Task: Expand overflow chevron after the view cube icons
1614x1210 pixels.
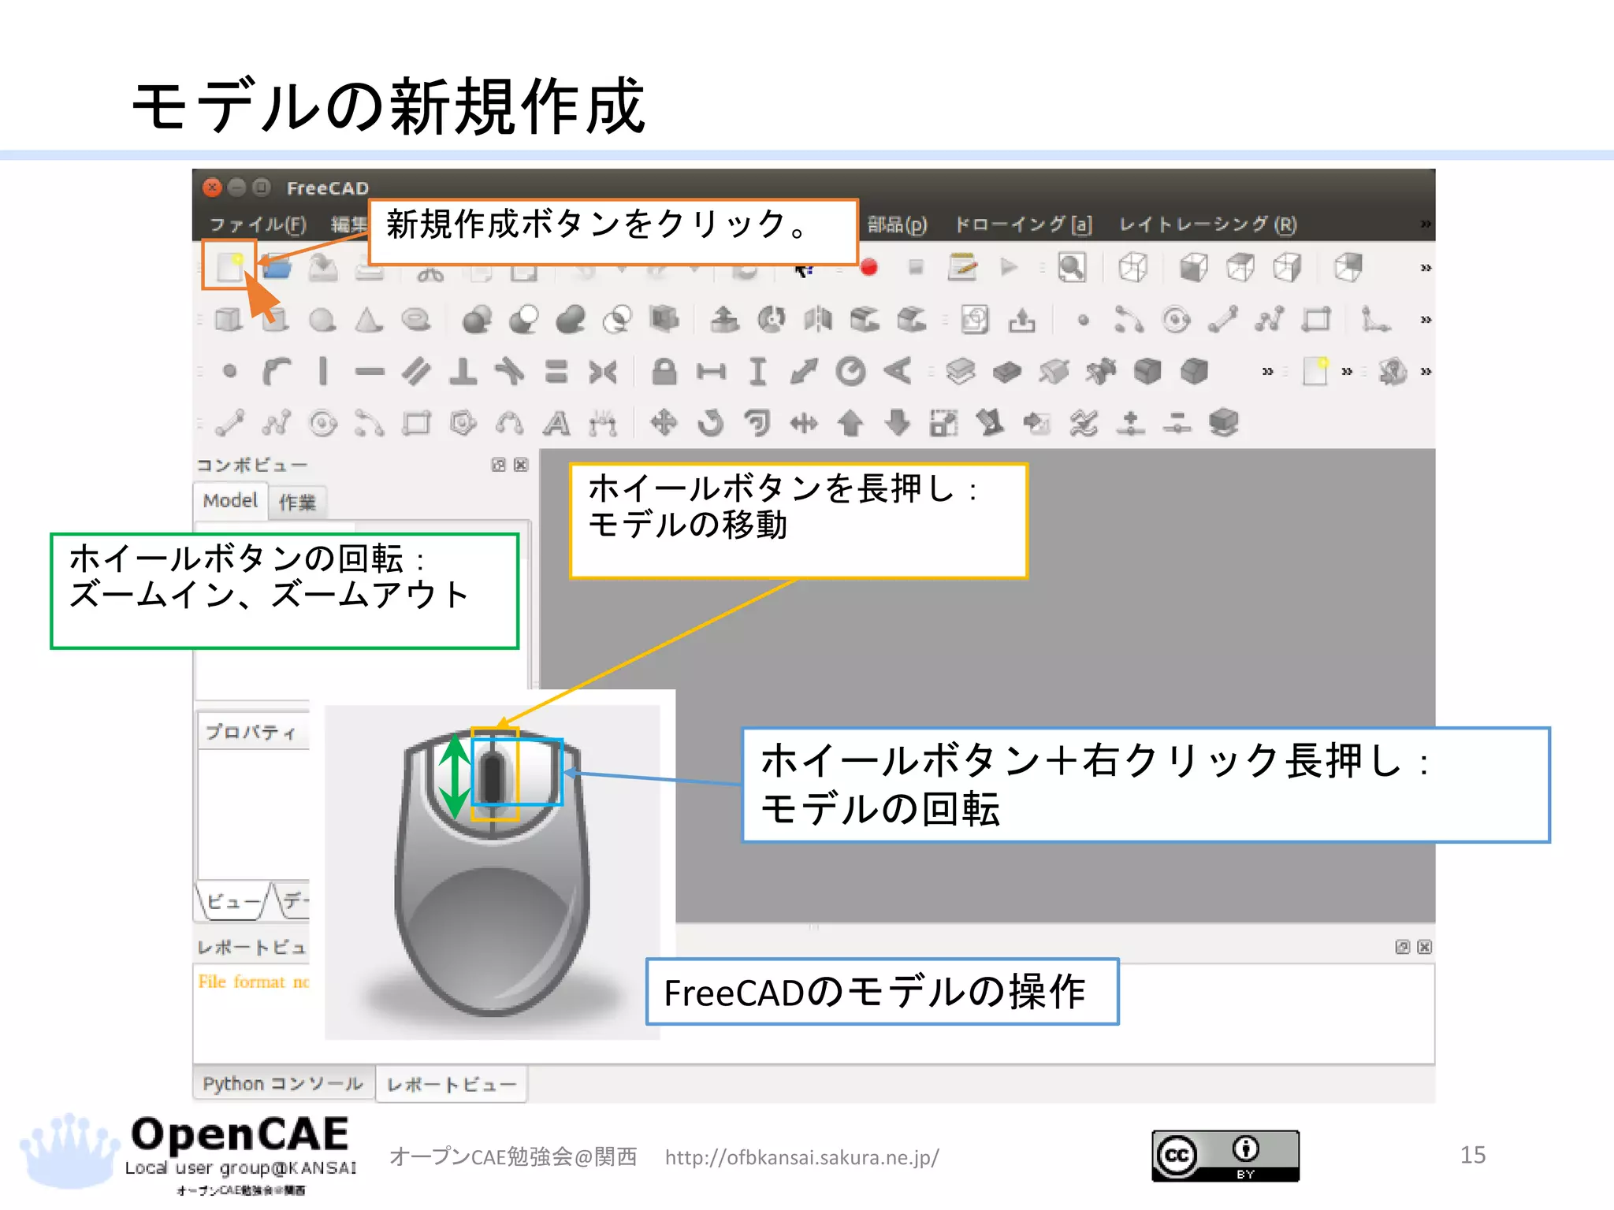Action: click(1425, 268)
